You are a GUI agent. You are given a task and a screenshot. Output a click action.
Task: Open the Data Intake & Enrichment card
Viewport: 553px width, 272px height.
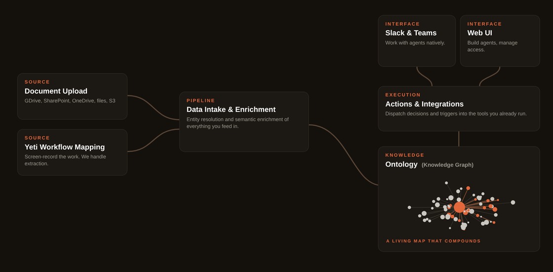point(244,122)
